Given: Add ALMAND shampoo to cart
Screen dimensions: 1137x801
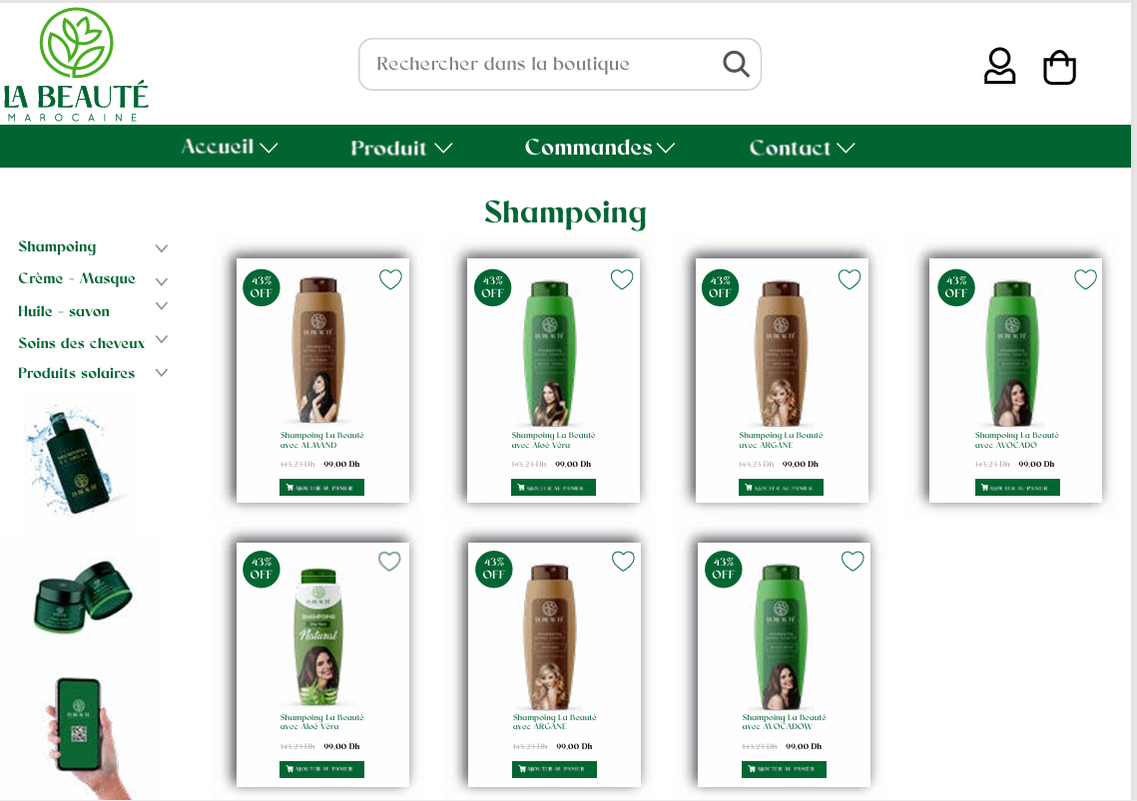Looking at the screenshot, I should pos(322,487).
